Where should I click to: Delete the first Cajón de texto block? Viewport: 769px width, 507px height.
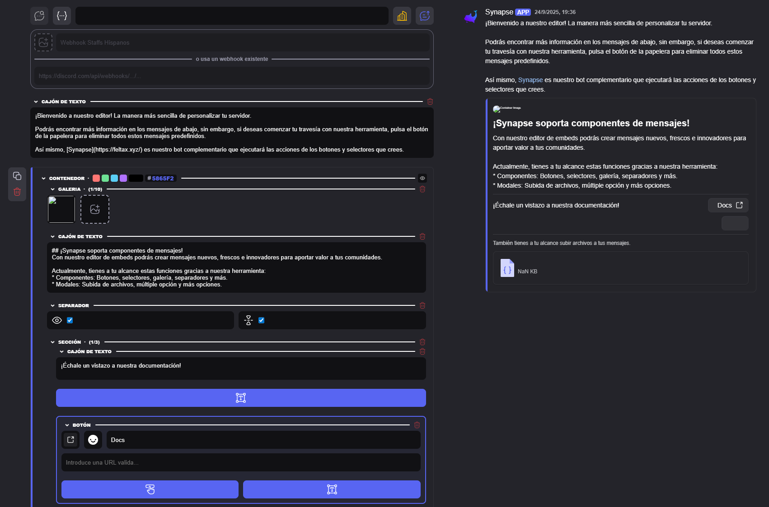click(x=430, y=101)
